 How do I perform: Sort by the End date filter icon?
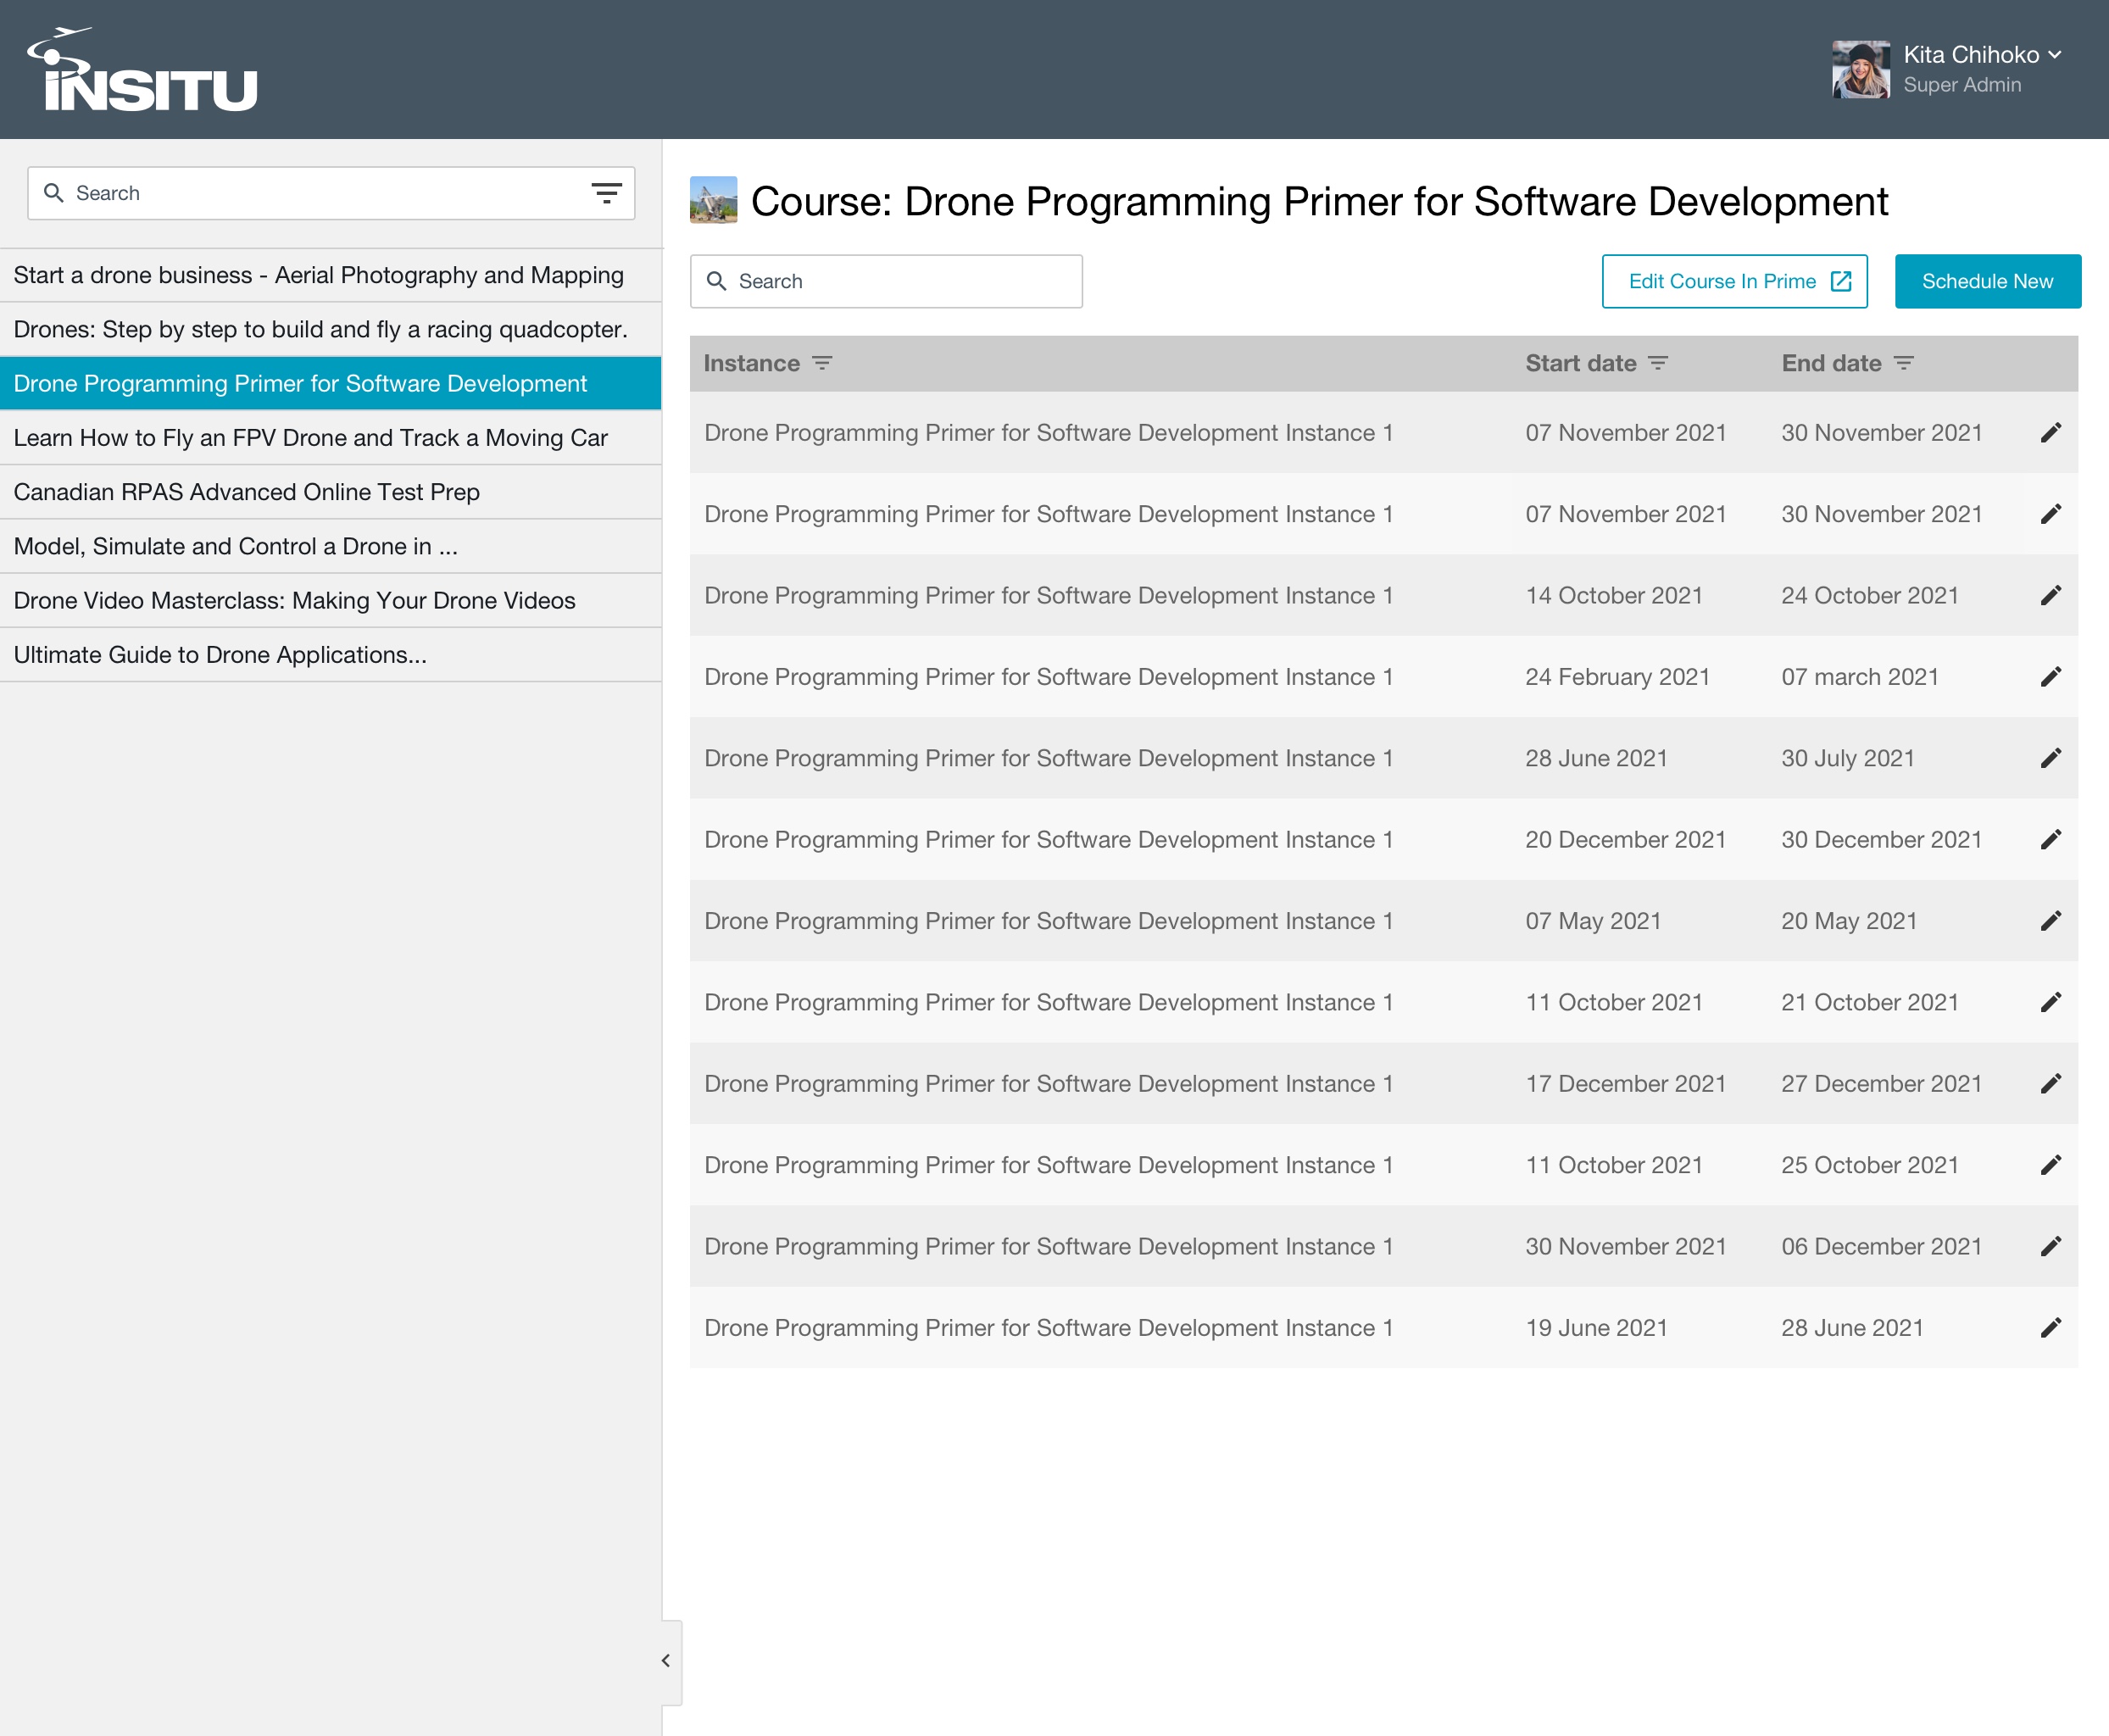pyautogui.click(x=1904, y=363)
